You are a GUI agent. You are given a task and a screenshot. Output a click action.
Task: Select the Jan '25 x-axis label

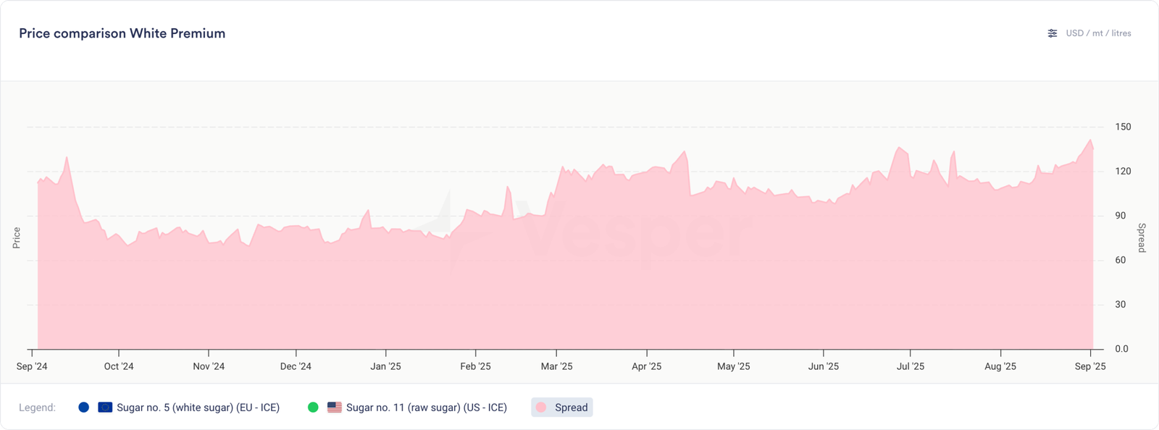pos(385,366)
